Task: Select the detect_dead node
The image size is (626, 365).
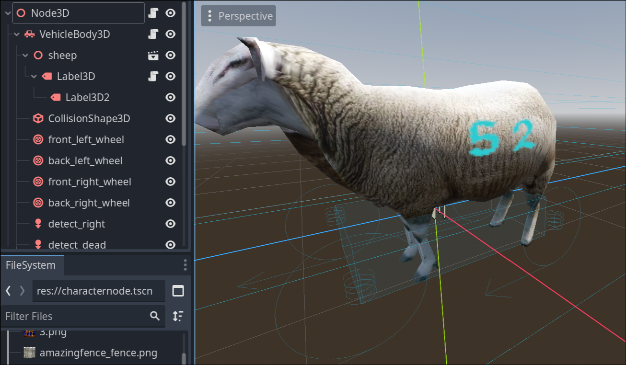Action: (77, 245)
